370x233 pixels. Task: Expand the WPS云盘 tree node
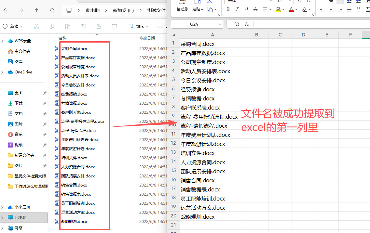coord(2,41)
